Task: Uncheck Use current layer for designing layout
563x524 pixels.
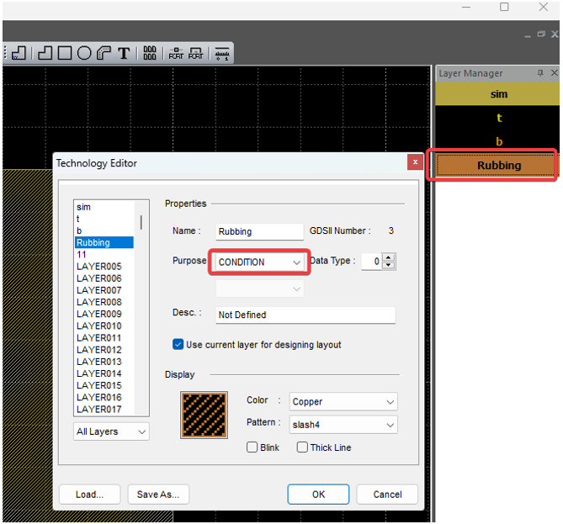Action: point(178,345)
